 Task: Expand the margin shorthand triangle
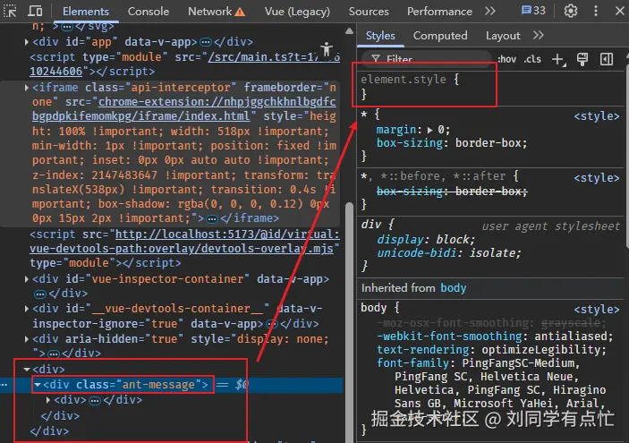tap(429, 130)
